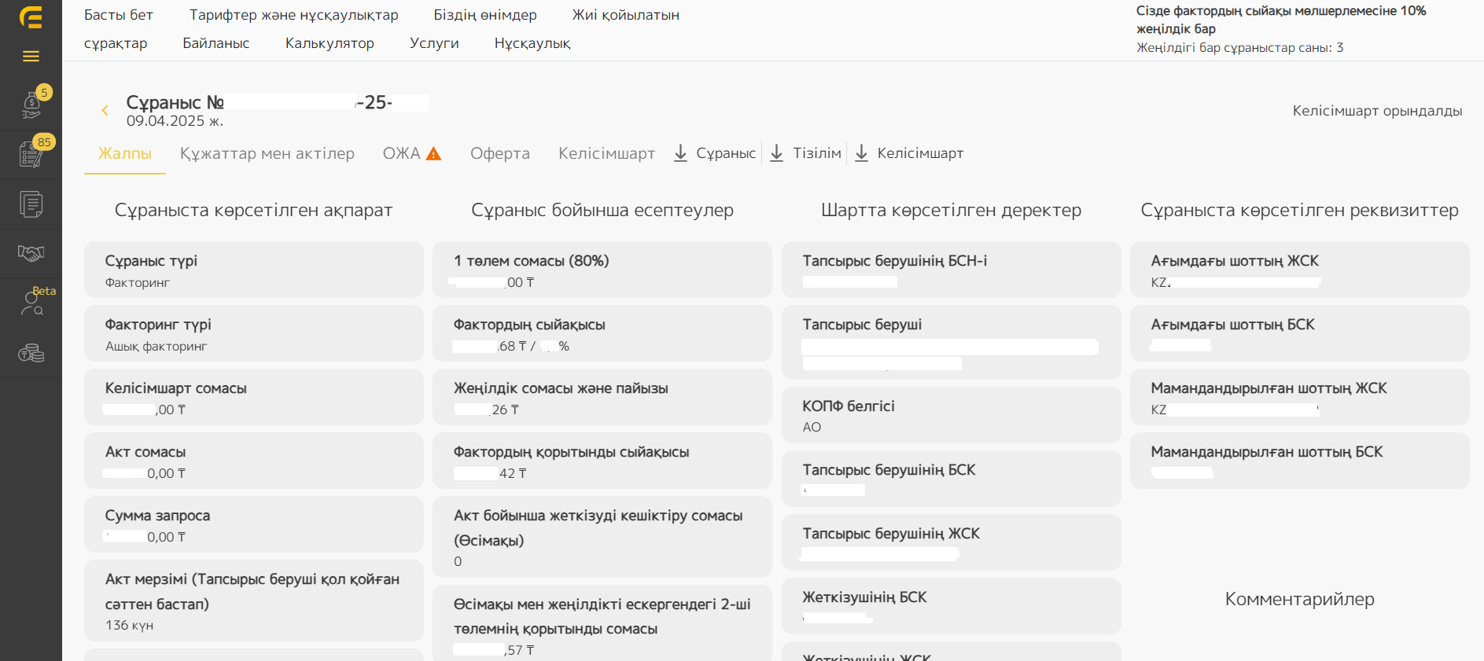Screen dimensions: 1484x661
Task: Open documents icon with badge 85
Action: (31, 154)
